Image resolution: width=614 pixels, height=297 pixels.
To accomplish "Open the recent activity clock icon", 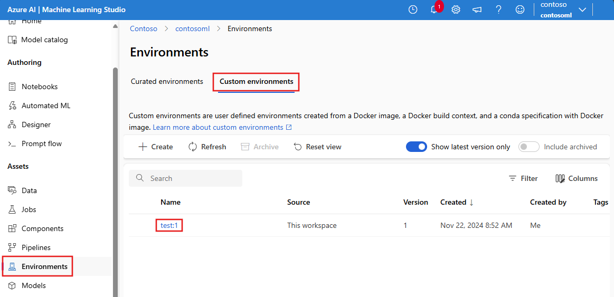I will (413, 9).
